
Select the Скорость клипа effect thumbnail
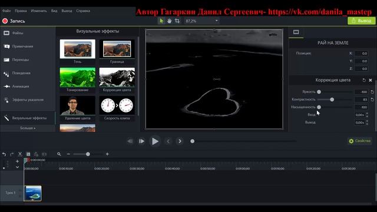click(x=117, y=105)
